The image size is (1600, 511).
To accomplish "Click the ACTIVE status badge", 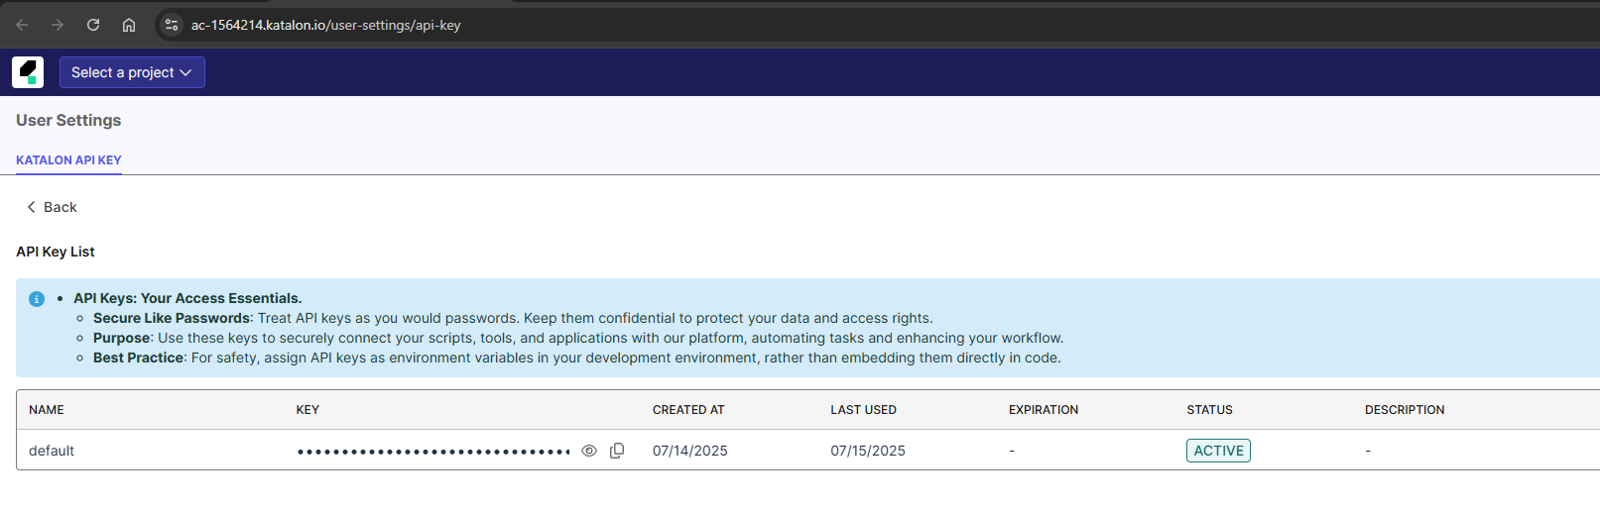I will tap(1218, 451).
